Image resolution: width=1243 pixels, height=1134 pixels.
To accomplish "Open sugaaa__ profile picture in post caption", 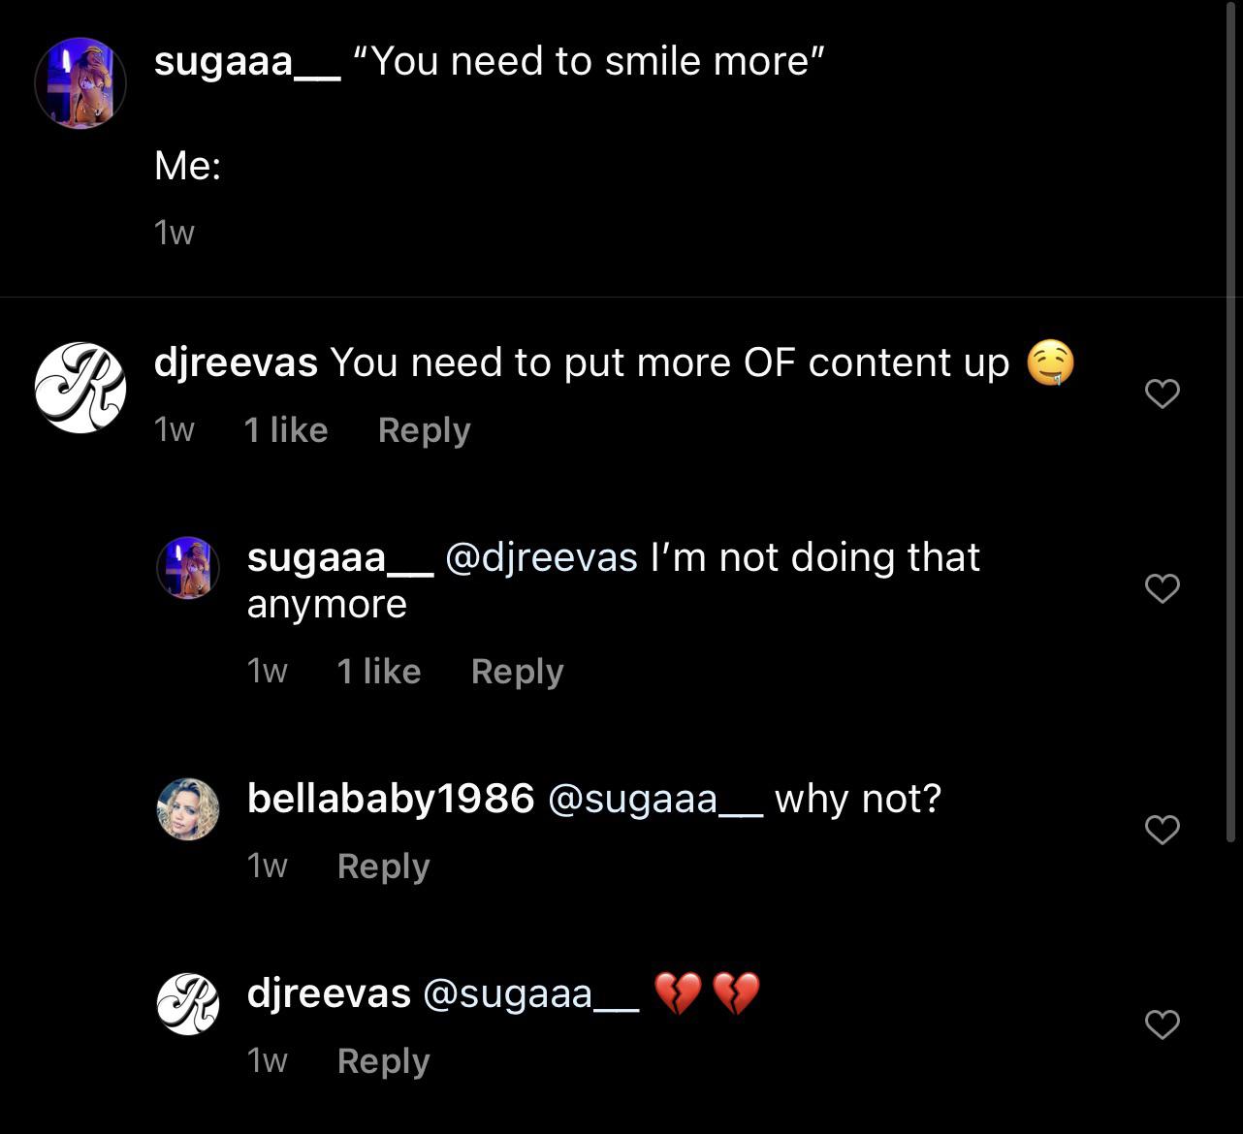I will tap(80, 83).
